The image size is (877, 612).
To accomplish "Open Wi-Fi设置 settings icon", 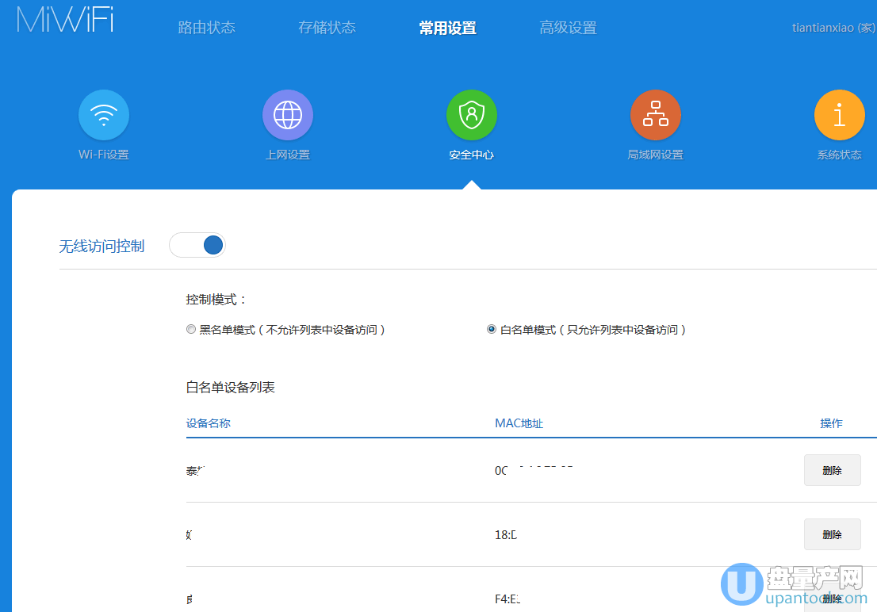I will click(x=103, y=114).
